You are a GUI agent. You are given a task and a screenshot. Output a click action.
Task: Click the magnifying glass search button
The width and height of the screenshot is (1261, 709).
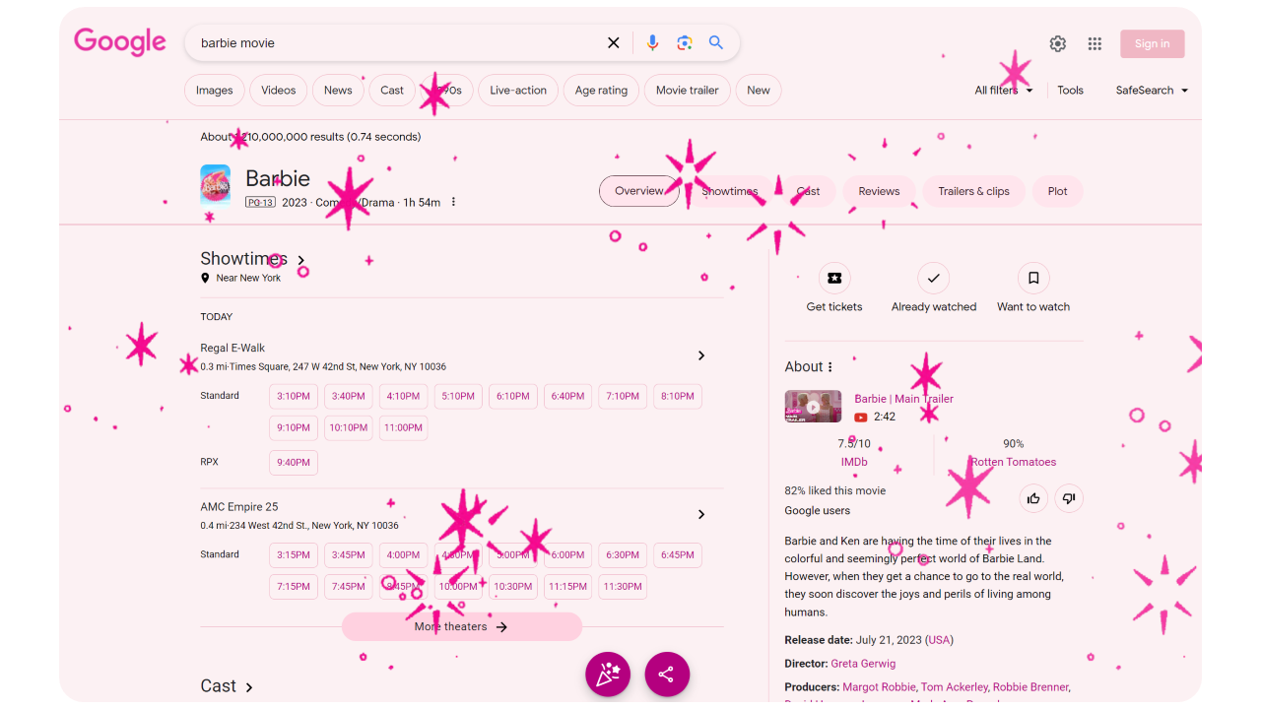coord(716,43)
